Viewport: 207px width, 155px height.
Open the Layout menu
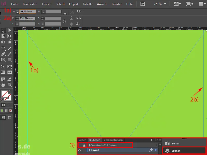pos(47,4)
